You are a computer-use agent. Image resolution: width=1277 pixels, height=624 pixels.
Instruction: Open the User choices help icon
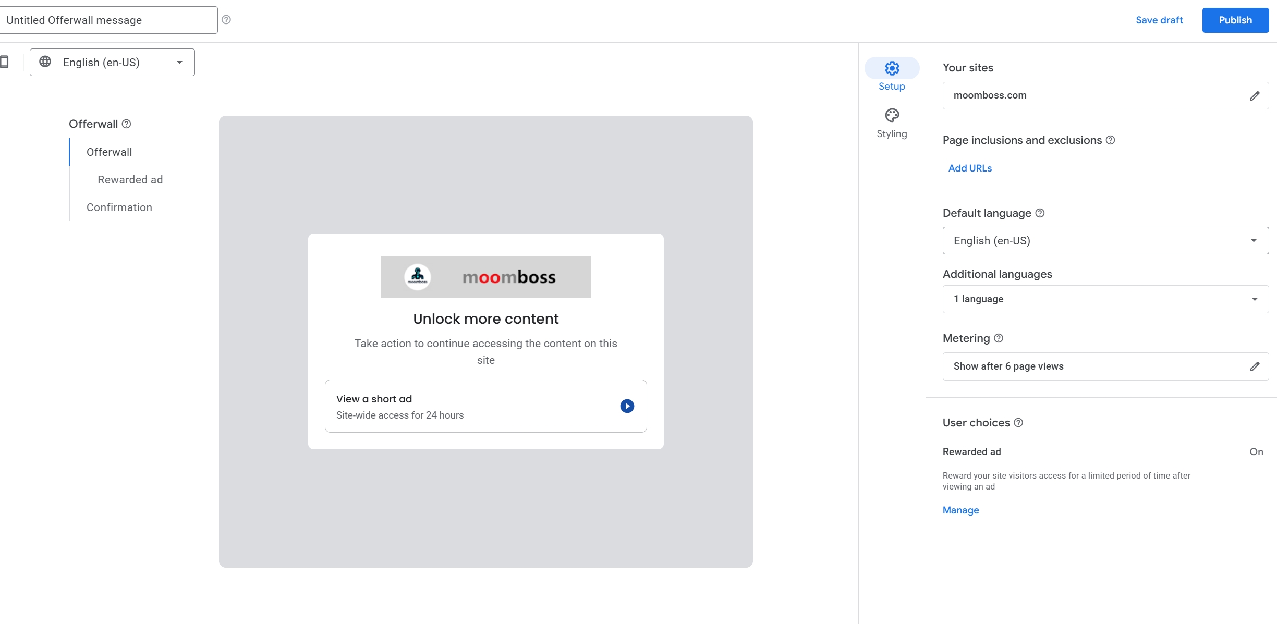pos(1019,423)
